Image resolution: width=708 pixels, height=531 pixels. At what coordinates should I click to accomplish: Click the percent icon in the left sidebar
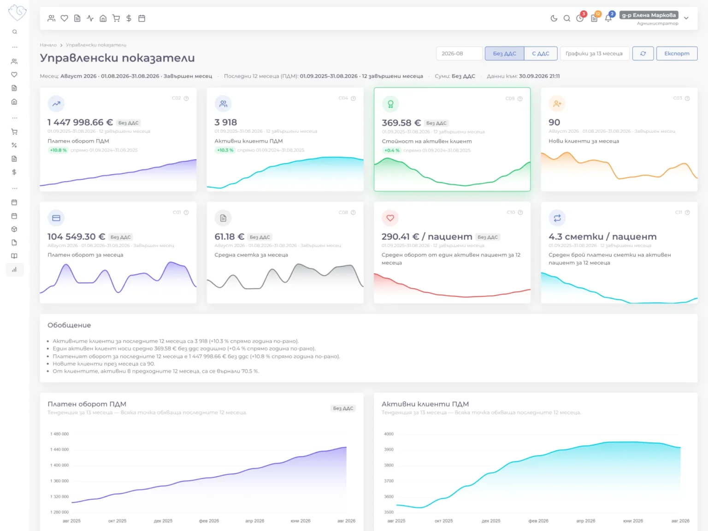point(14,145)
